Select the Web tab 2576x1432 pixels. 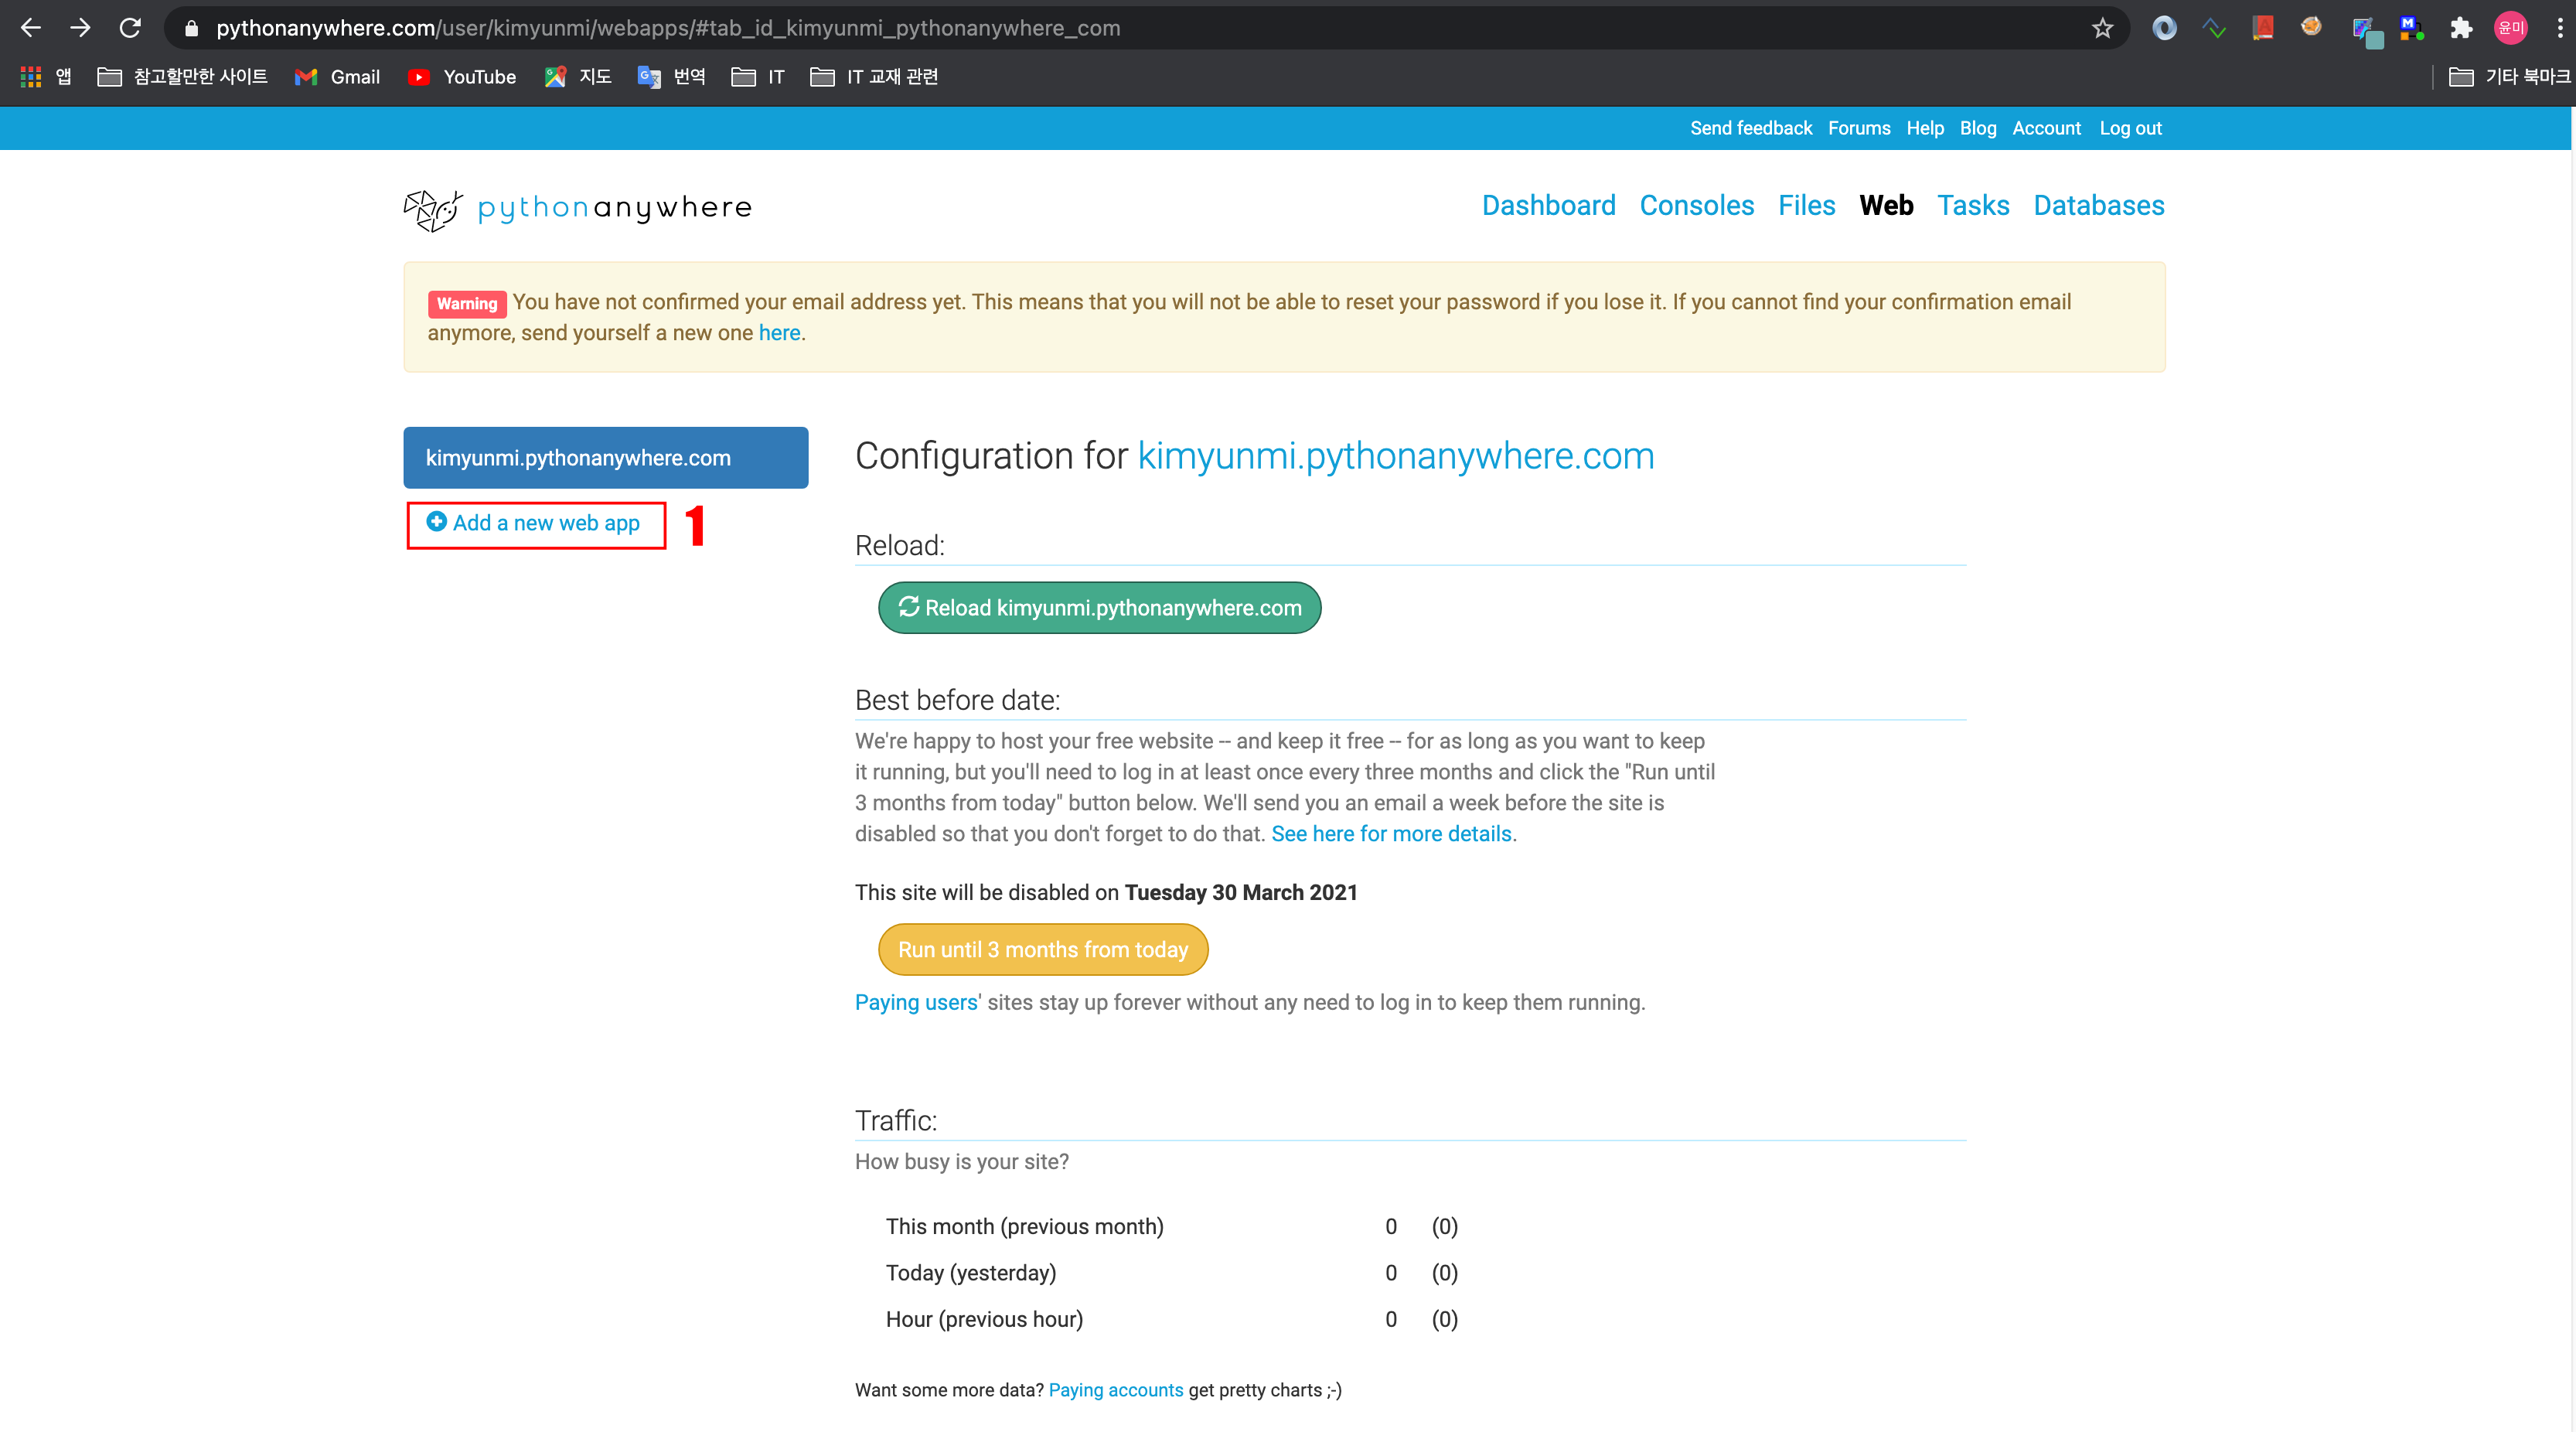[x=1886, y=206]
